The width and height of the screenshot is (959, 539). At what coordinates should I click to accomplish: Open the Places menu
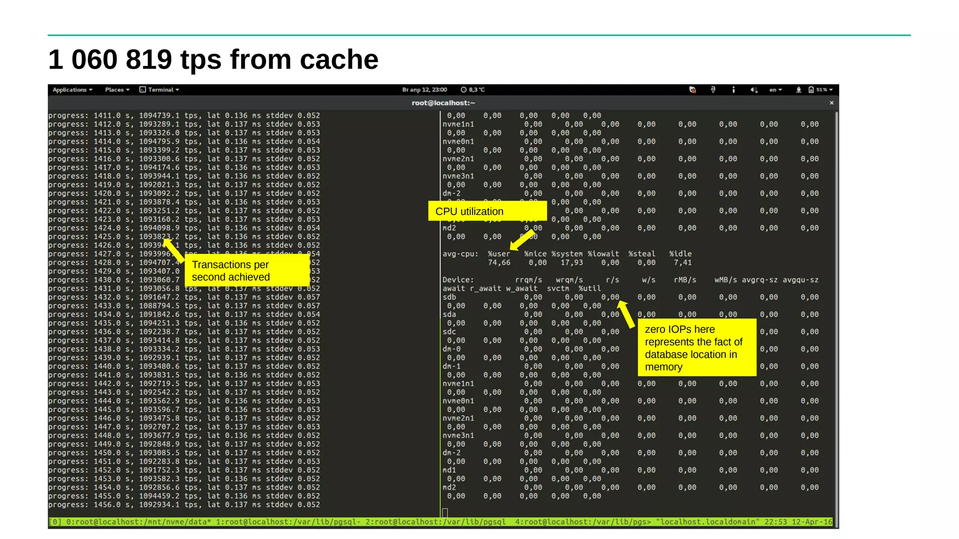[x=117, y=90]
